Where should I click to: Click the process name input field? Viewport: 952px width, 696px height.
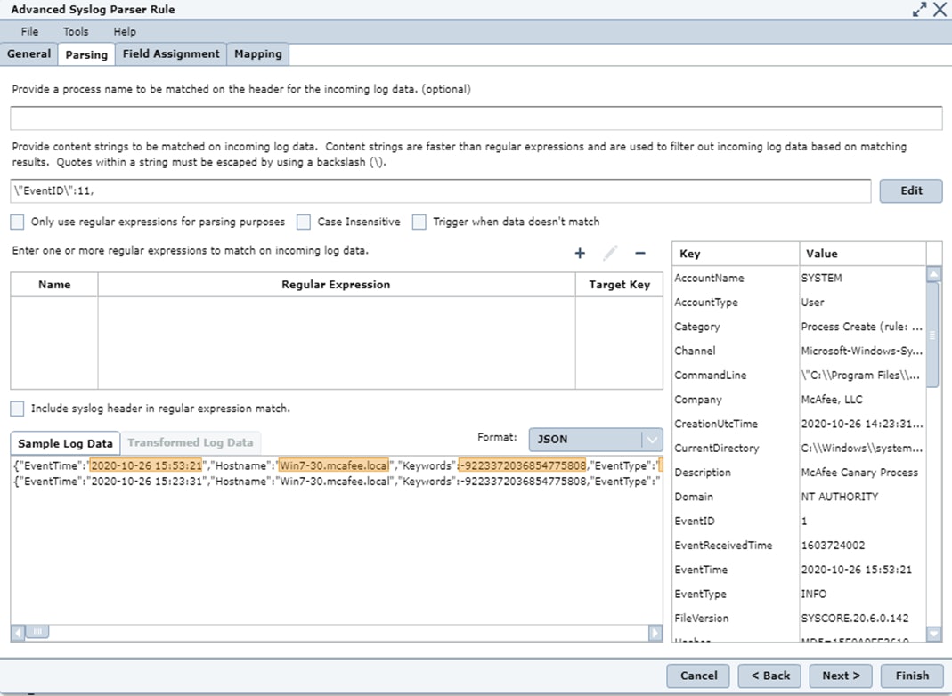(476, 118)
